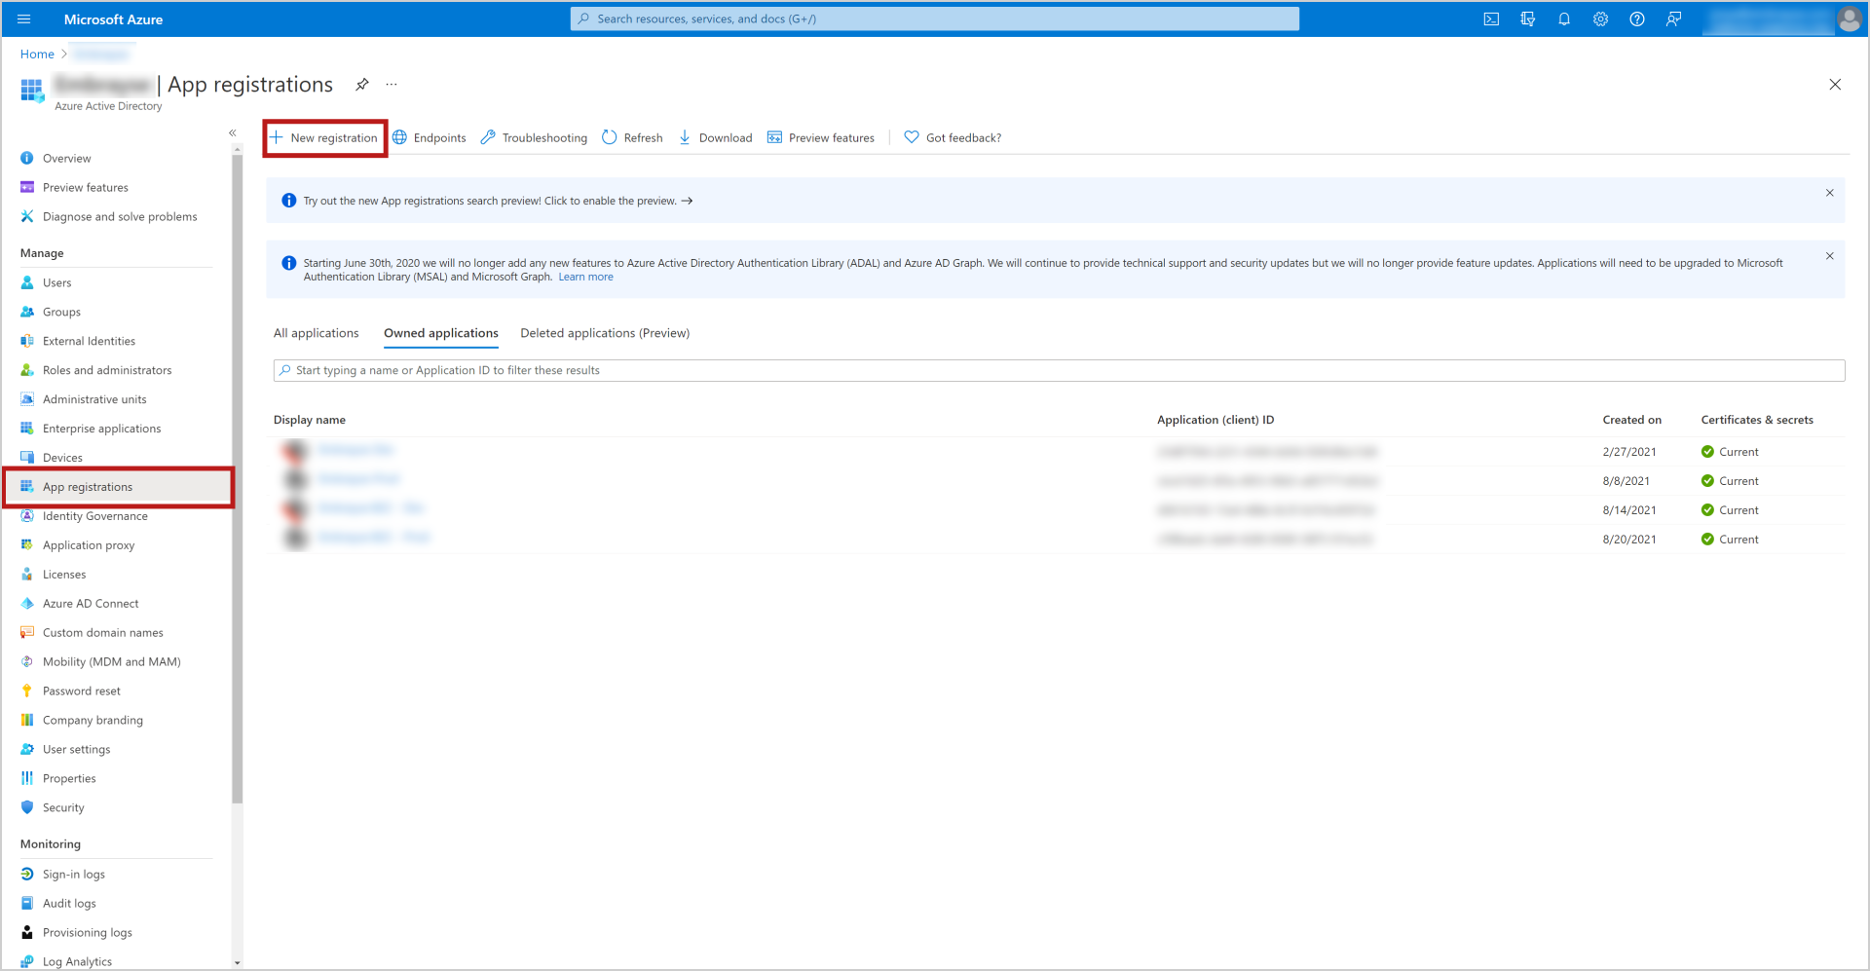Open the feedback icon in the top bar
Image resolution: width=1870 pixels, height=971 pixels.
pyautogui.click(x=1673, y=19)
